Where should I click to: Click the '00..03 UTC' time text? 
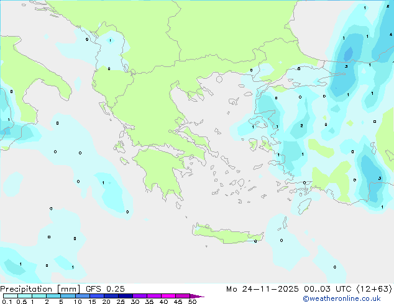point(328,289)
